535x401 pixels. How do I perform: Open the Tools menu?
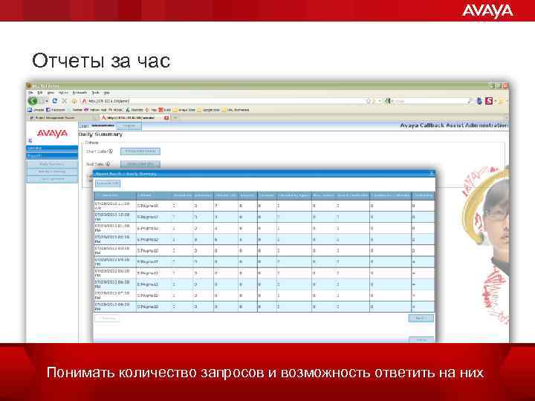coord(96,92)
